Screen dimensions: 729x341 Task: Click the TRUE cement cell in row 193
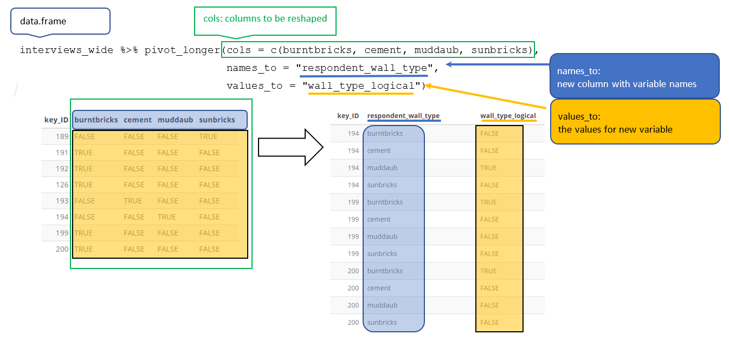click(133, 201)
